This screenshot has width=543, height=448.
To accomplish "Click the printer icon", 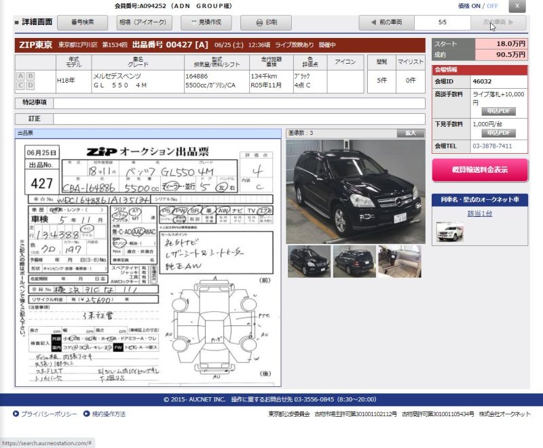I will (x=259, y=23).
